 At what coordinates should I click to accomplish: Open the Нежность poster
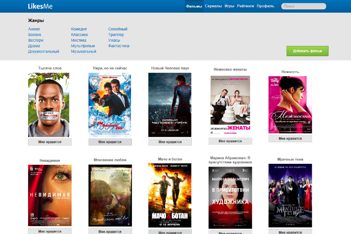(290, 105)
